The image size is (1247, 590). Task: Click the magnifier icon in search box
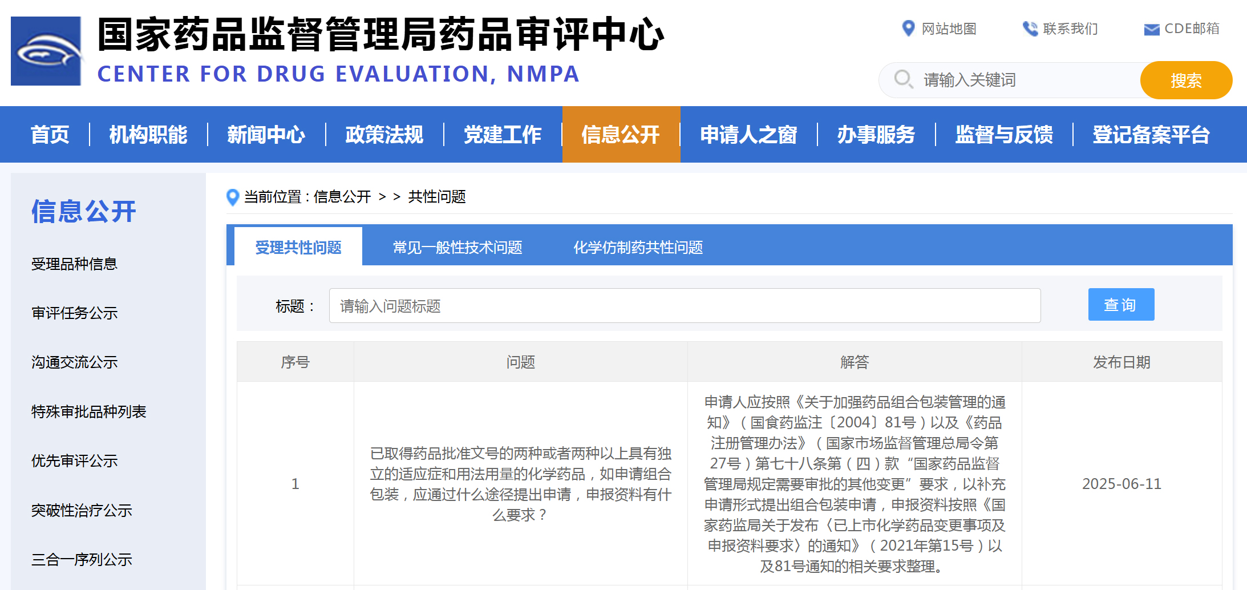903,79
